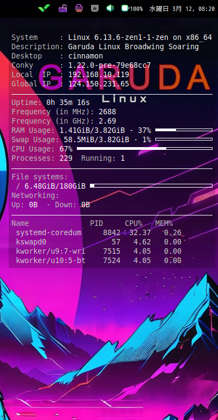Viewport: 218px width, 420px height.
Task: Click the CPU usage bar
Action: click(144, 148)
